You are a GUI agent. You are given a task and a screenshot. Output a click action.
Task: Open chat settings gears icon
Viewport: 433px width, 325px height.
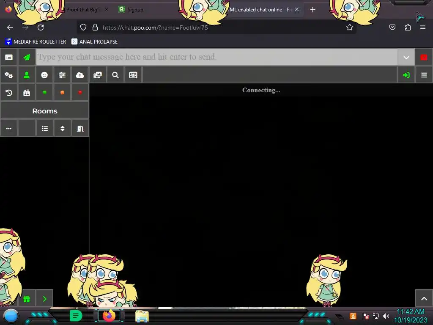click(9, 75)
